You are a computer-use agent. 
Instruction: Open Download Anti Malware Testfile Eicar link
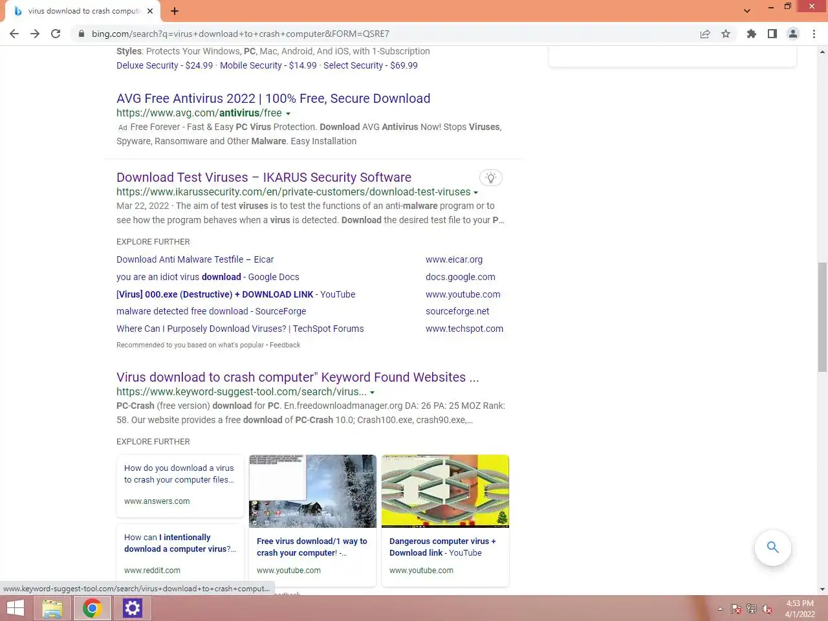click(x=195, y=259)
